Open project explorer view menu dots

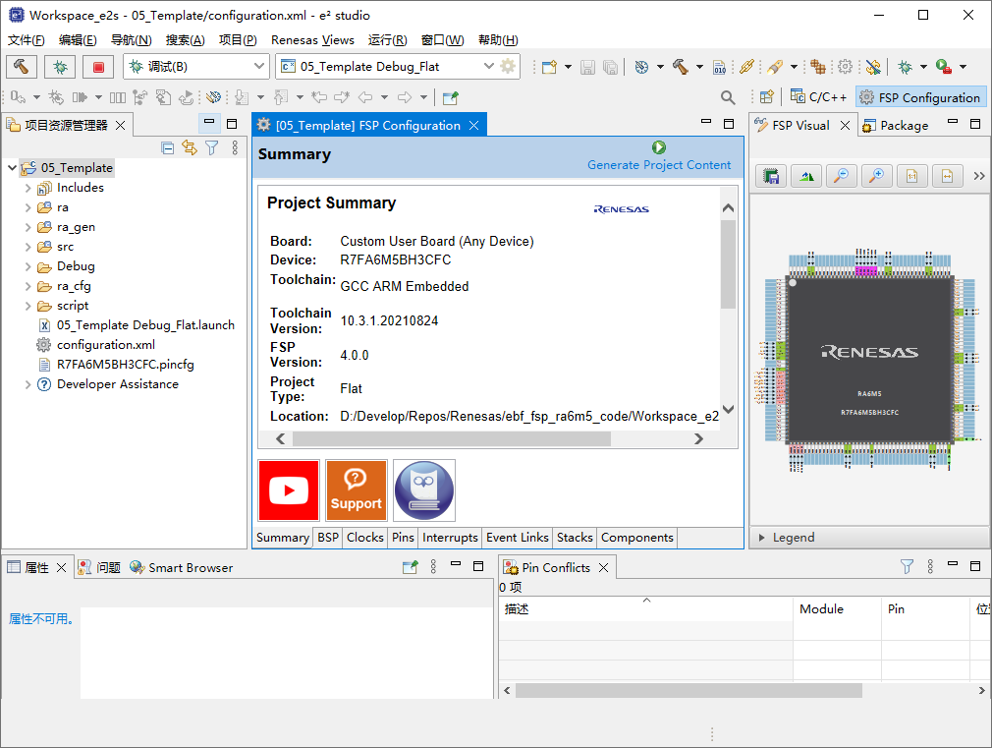[235, 147]
